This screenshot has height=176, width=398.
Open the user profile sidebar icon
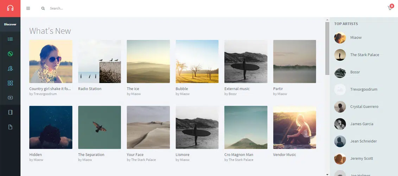(10, 69)
